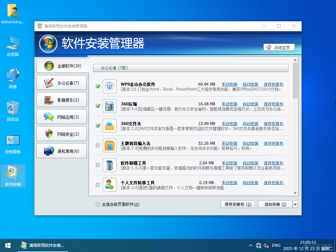The image size is (336, 252).
Task: Select the 影音娱乐 category
Action: pyautogui.click(x=61, y=99)
